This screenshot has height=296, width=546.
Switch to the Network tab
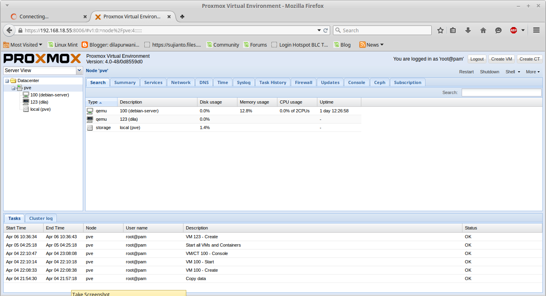(x=181, y=82)
